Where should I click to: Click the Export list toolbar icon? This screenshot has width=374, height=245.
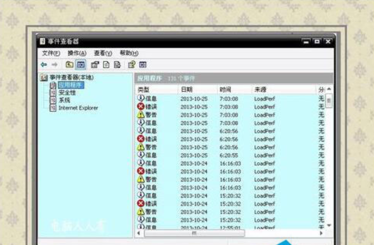coord(117,64)
